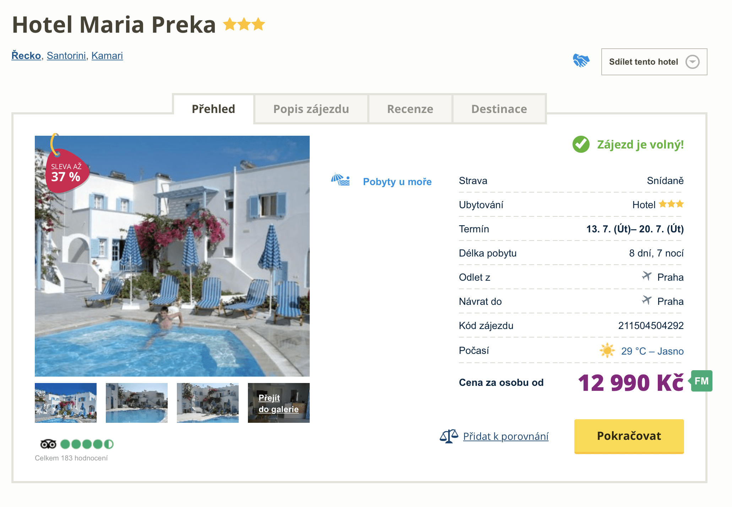The height and width of the screenshot is (507, 732).
Task: Click the comparison scales icon
Action: (449, 436)
